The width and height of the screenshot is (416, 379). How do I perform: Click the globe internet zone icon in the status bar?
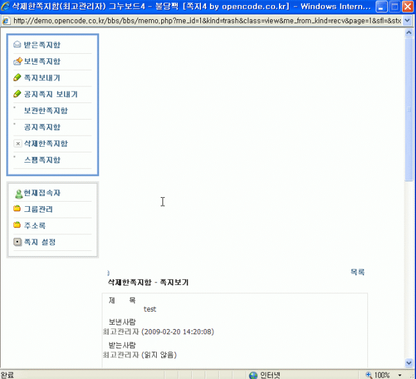click(253, 375)
